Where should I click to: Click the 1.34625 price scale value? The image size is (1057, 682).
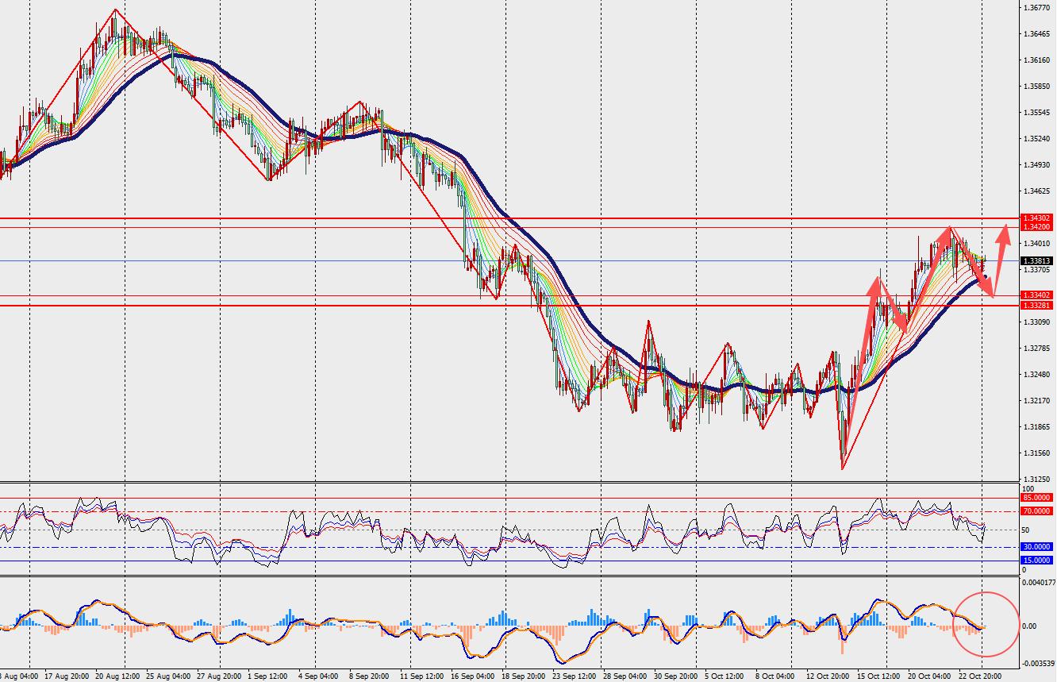point(1037,191)
